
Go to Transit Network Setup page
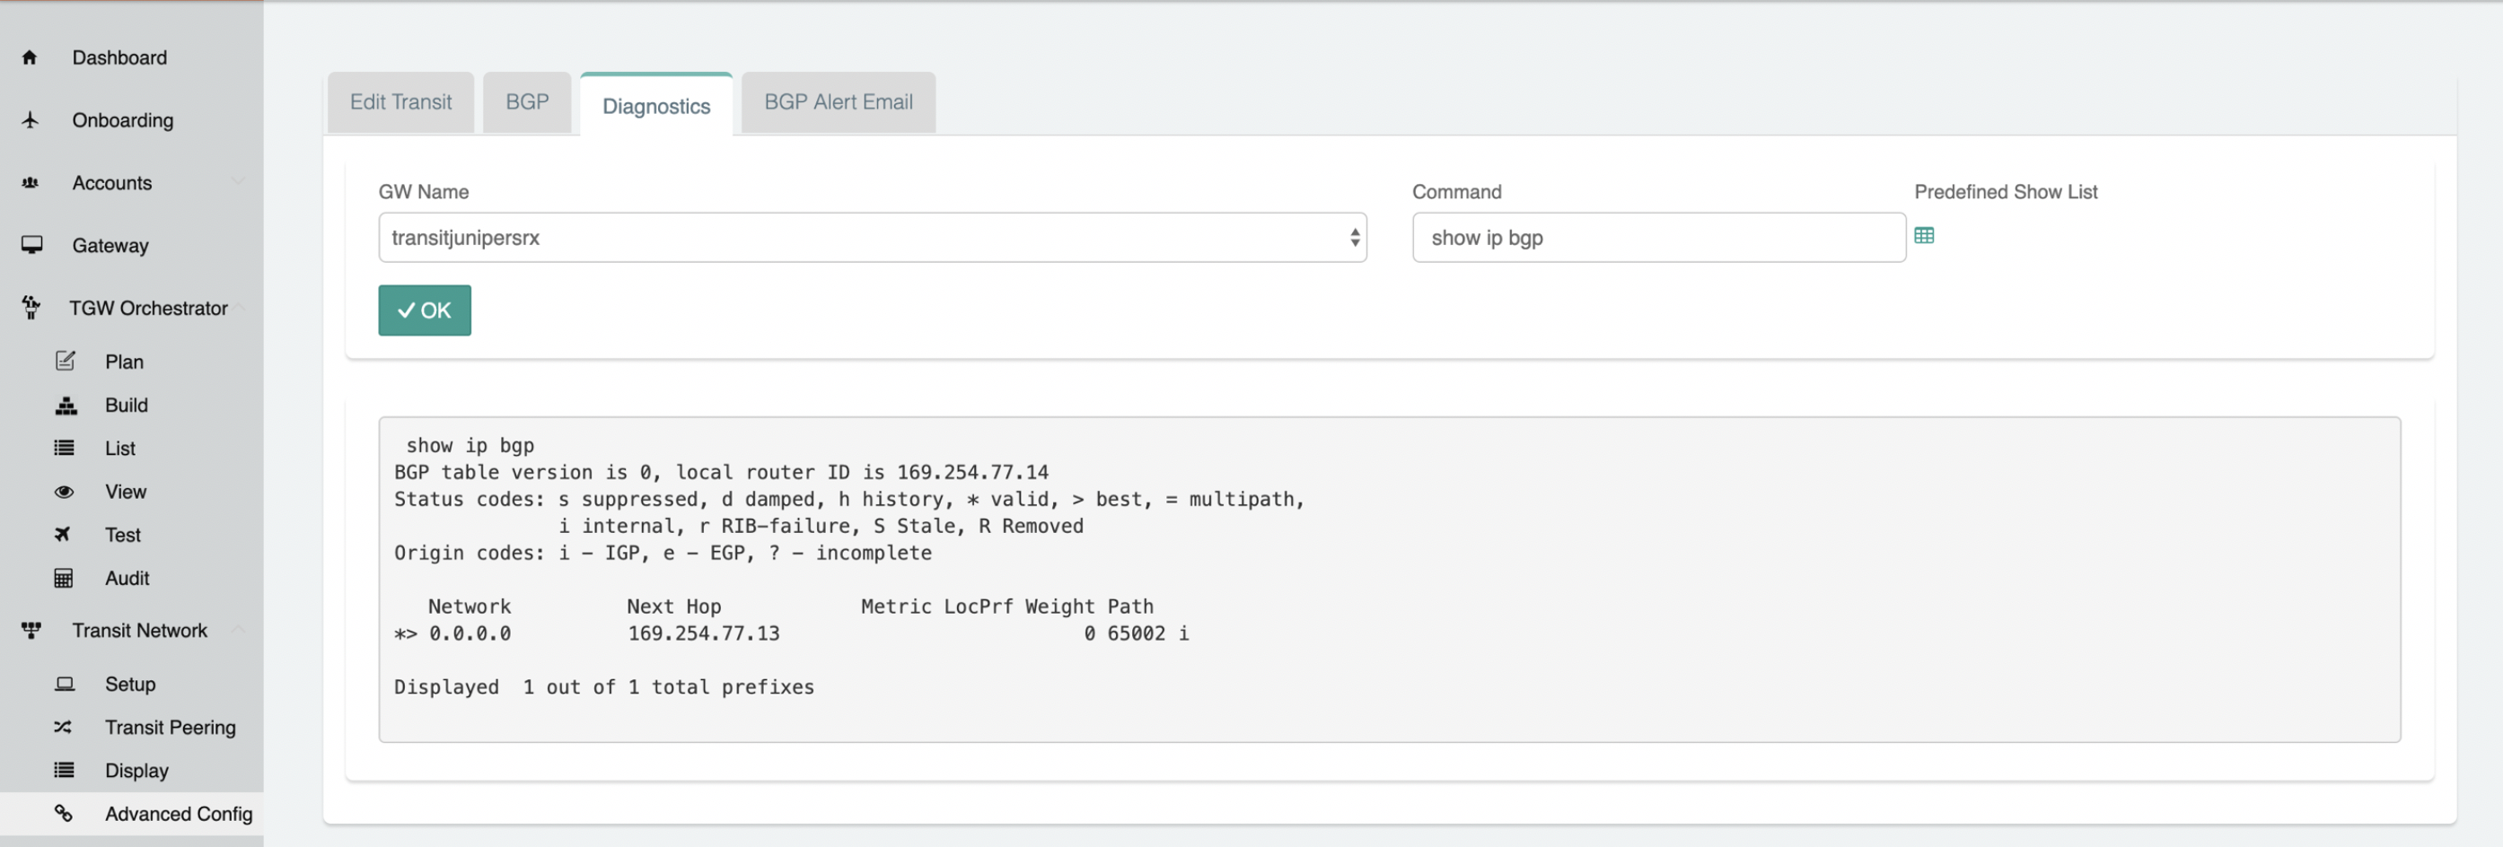130,684
